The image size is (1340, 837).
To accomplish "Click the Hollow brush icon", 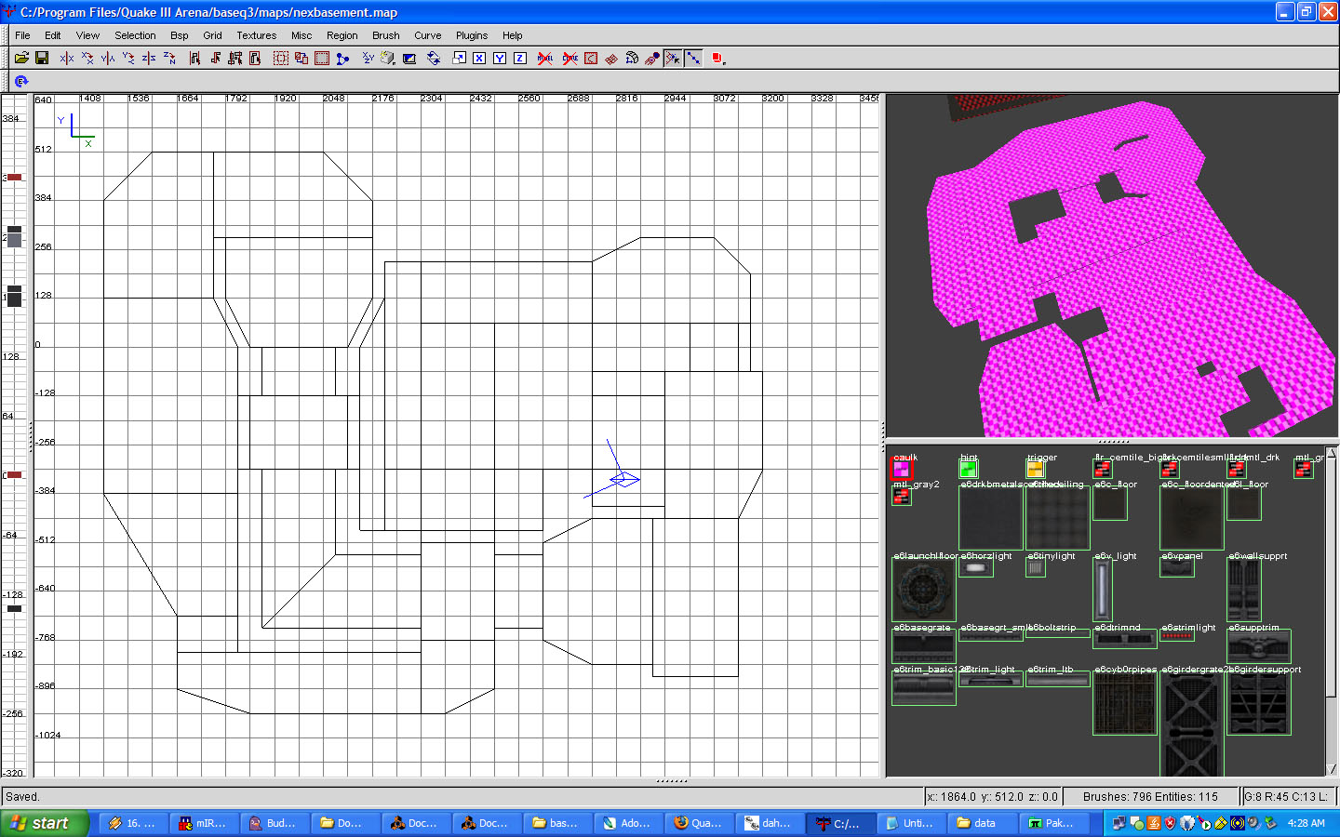I will (x=321, y=58).
